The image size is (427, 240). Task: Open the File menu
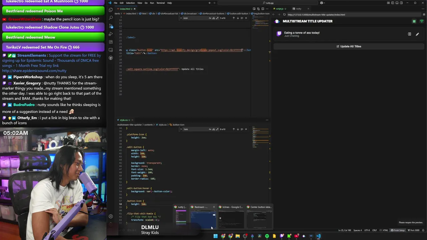[115, 3]
